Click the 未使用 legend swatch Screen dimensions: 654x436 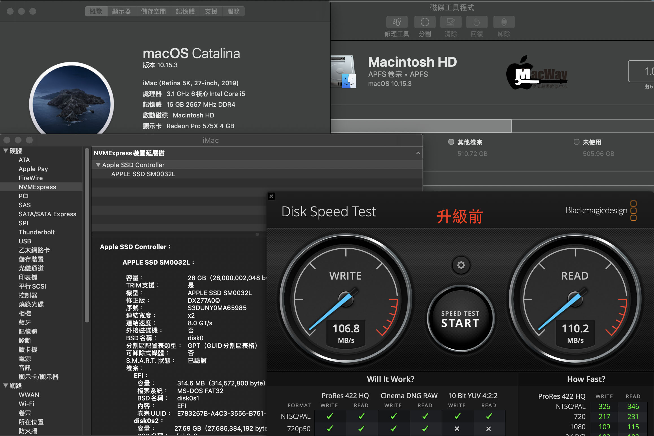pos(576,142)
